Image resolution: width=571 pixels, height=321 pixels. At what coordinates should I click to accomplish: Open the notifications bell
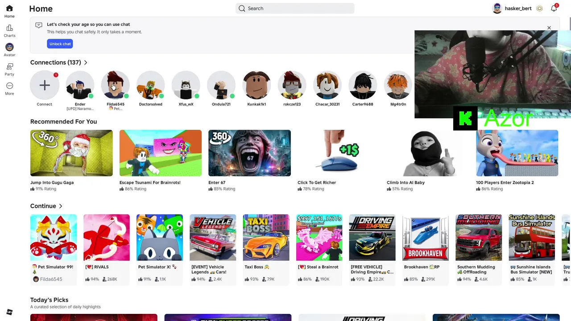pyautogui.click(x=554, y=8)
